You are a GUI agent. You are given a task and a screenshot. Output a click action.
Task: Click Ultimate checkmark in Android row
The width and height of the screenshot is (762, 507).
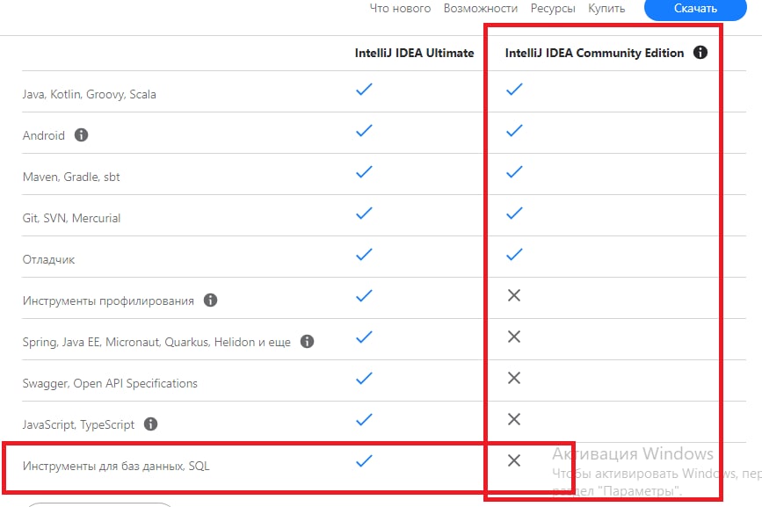[364, 131]
